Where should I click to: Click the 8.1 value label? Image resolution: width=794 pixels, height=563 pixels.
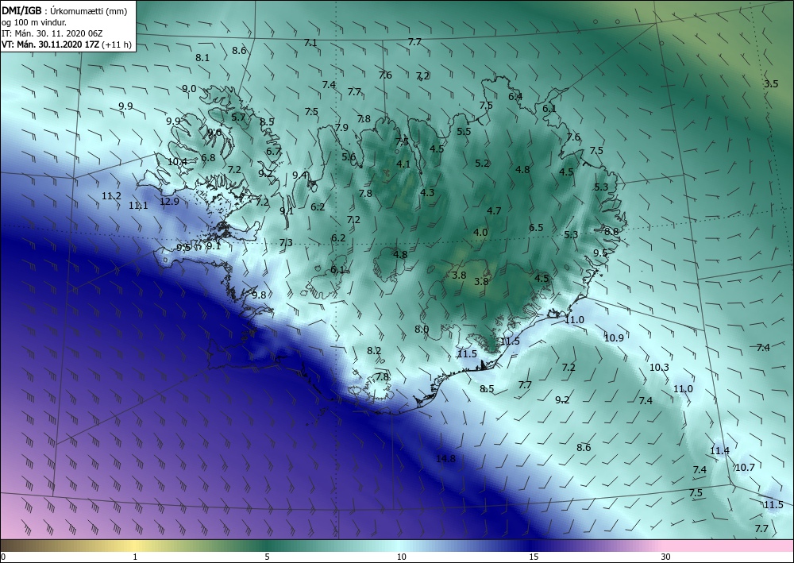tap(202, 58)
